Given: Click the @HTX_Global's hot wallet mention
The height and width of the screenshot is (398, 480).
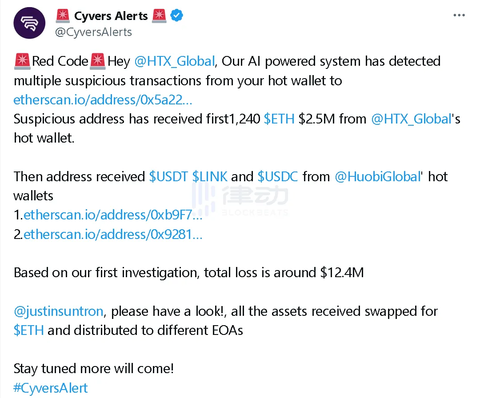Looking at the screenshot, I should (411, 119).
